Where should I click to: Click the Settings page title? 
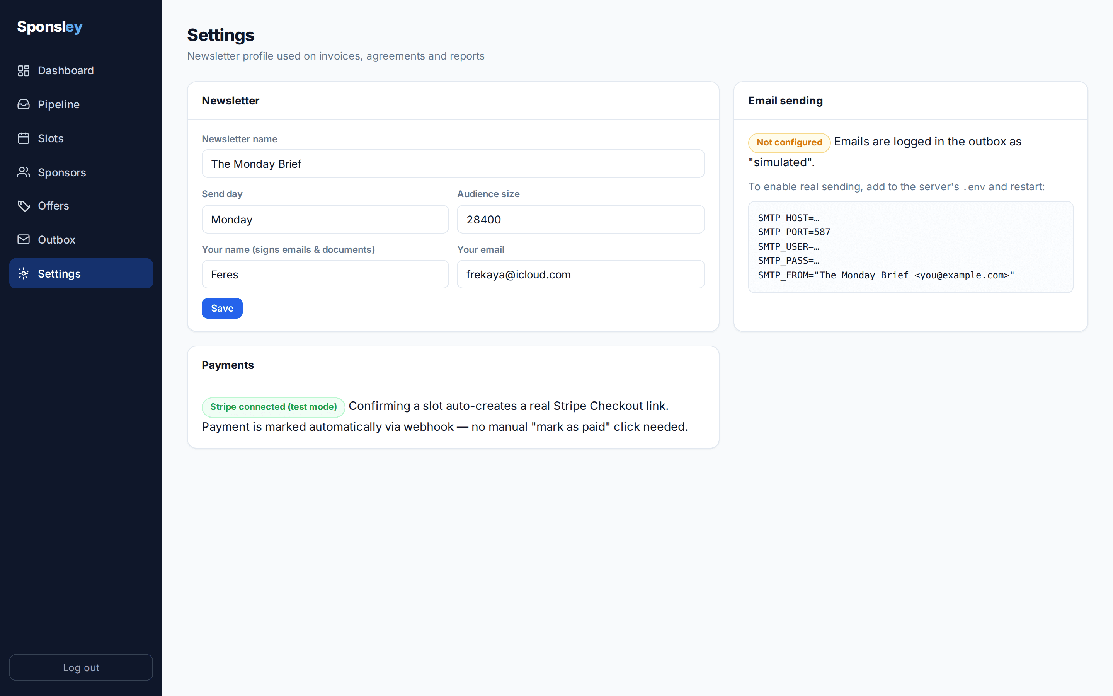coord(221,35)
